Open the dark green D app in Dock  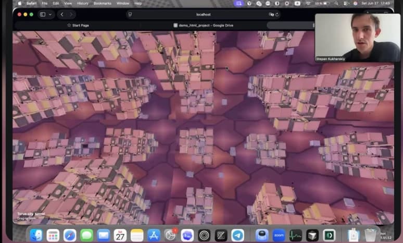click(329, 235)
